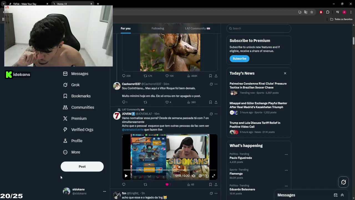Open options for Flamengo trend

(286, 170)
